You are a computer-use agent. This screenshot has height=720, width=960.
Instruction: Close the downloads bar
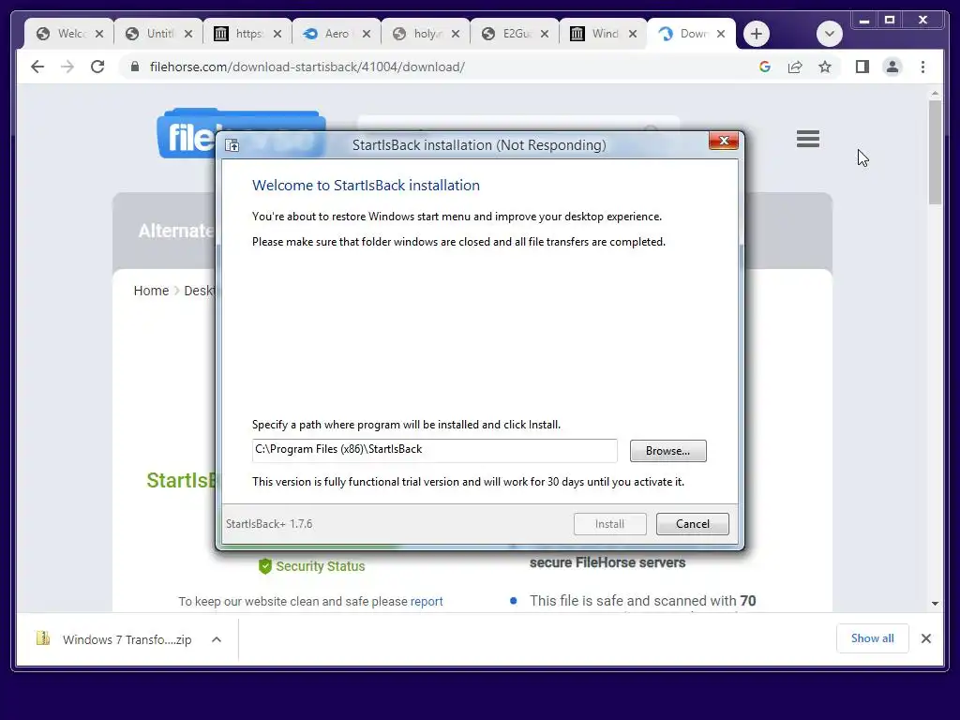click(x=925, y=638)
